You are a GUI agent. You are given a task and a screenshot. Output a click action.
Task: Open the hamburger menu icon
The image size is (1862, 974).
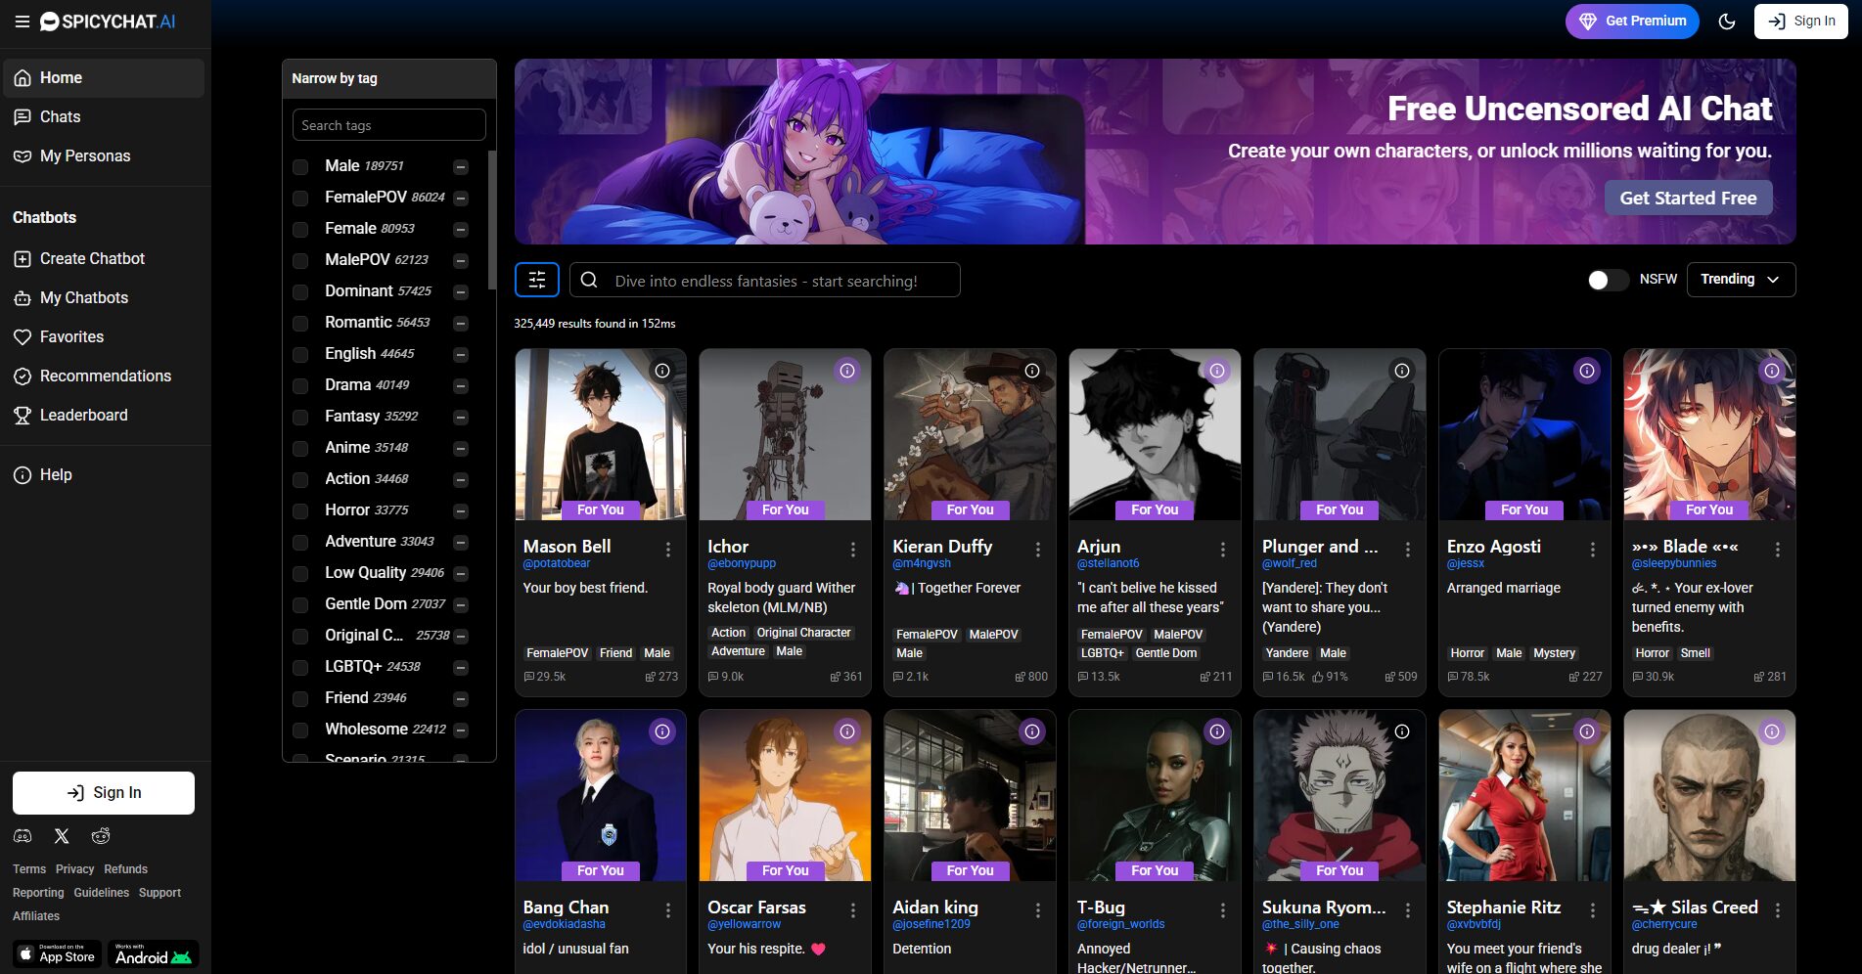tap(22, 22)
